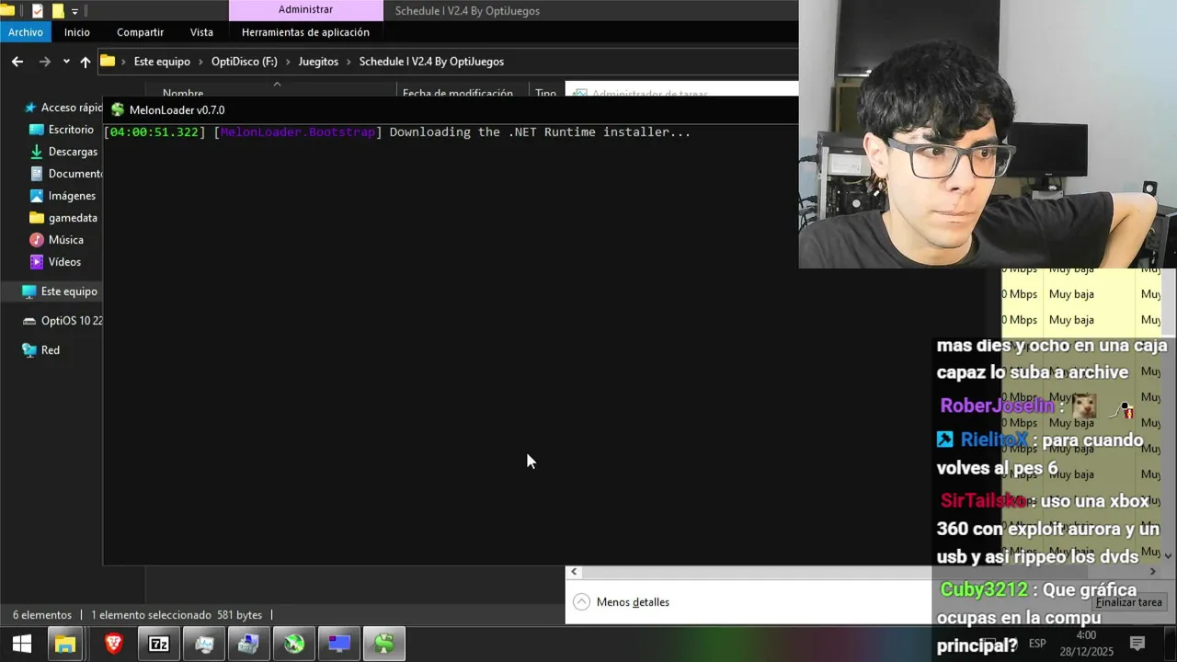Open 7-Zip from the taskbar
1177x662 pixels.
[159, 644]
